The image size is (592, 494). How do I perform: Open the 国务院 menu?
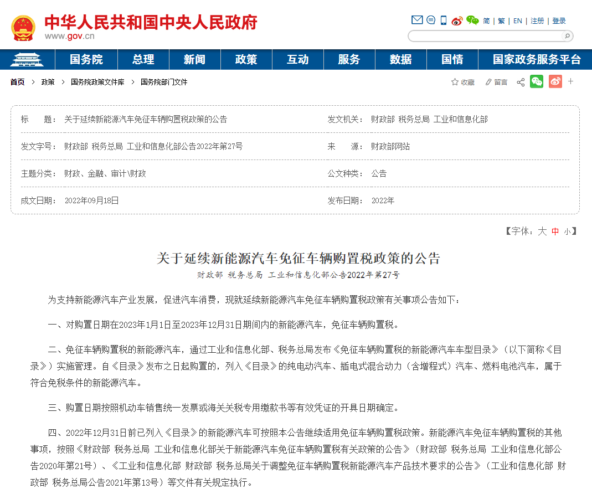(x=86, y=60)
